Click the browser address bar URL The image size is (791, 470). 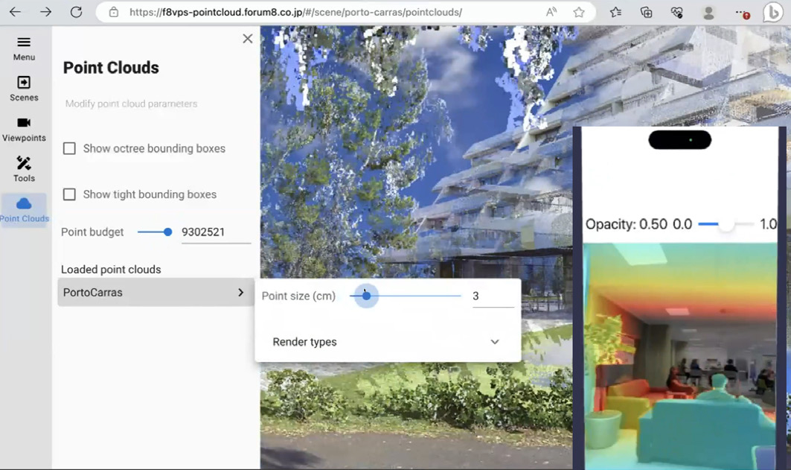pos(295,12)
